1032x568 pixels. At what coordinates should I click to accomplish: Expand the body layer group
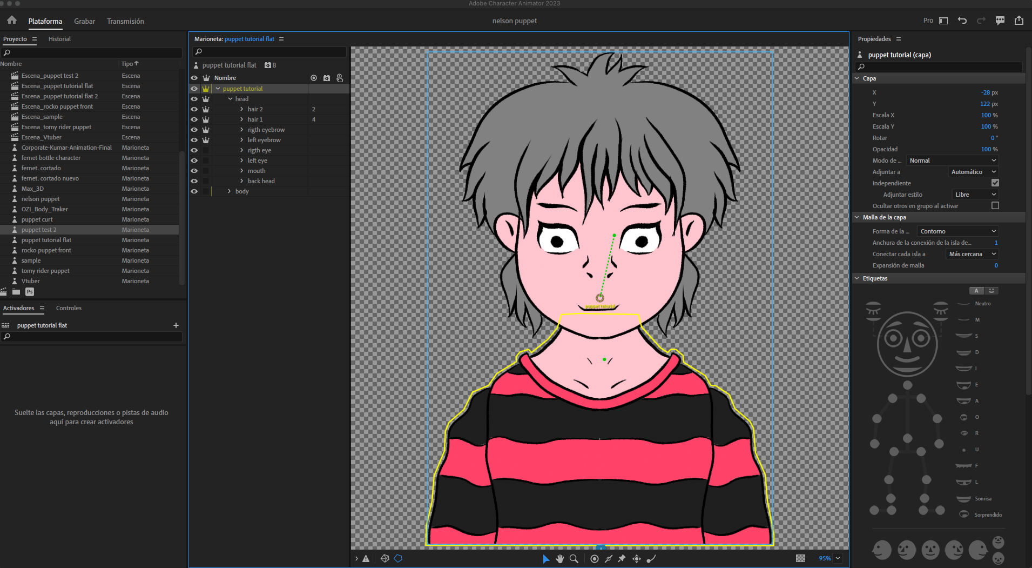point(230,191)
